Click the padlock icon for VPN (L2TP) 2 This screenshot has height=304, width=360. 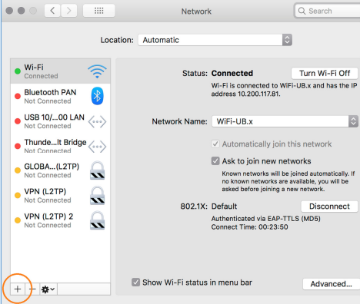pos(97,220)
